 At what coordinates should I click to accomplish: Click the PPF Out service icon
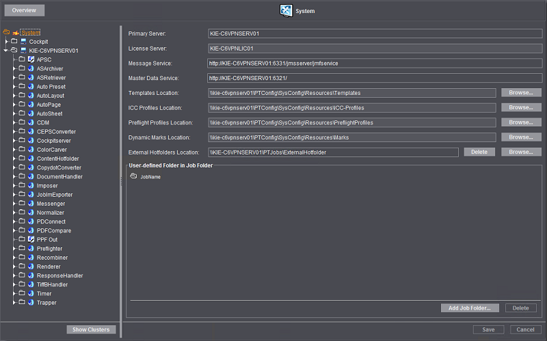(x=31, y=240)
